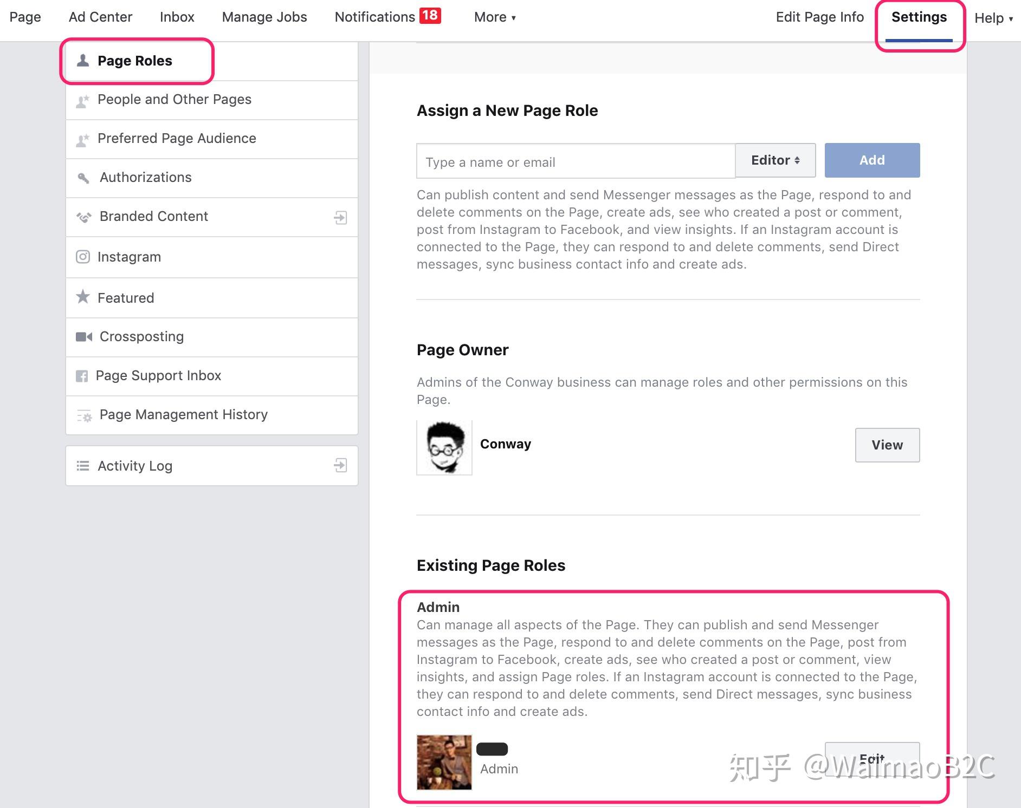Screen dimensions: 1021x808
Task: Click the Page Roles person icon
Action: pos(83,60)
